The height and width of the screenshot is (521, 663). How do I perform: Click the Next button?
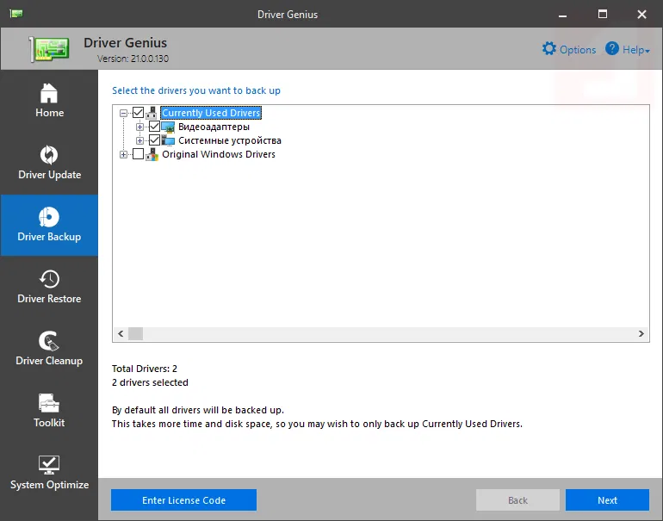coord(607,500)
